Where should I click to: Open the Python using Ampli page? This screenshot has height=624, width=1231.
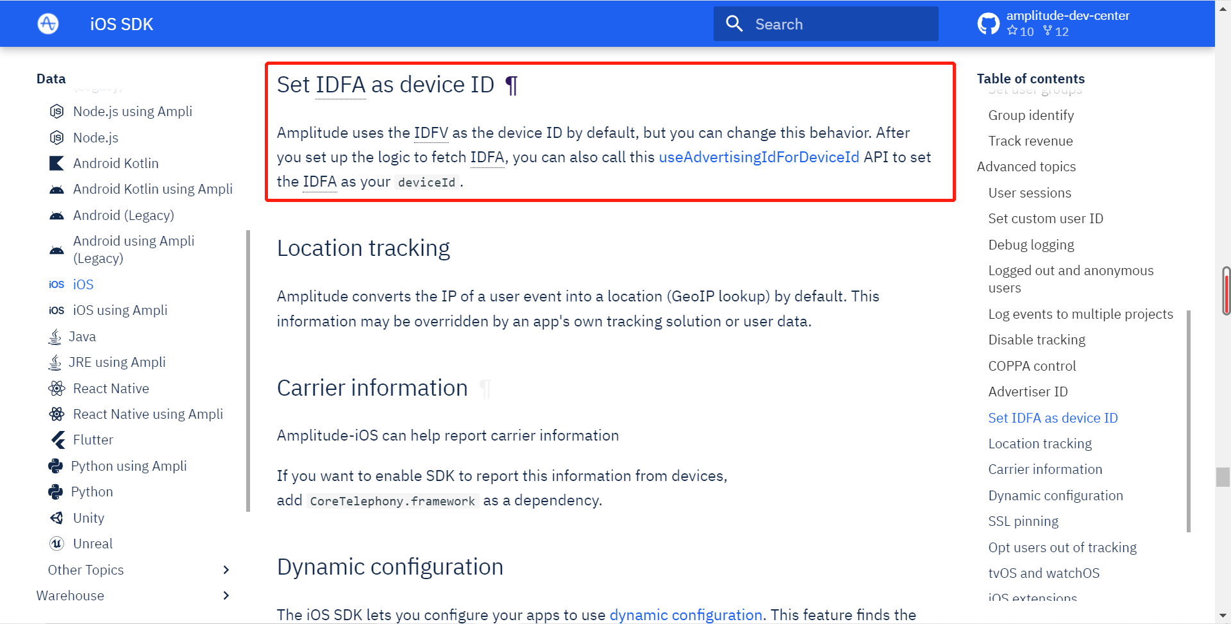point(129,466)
